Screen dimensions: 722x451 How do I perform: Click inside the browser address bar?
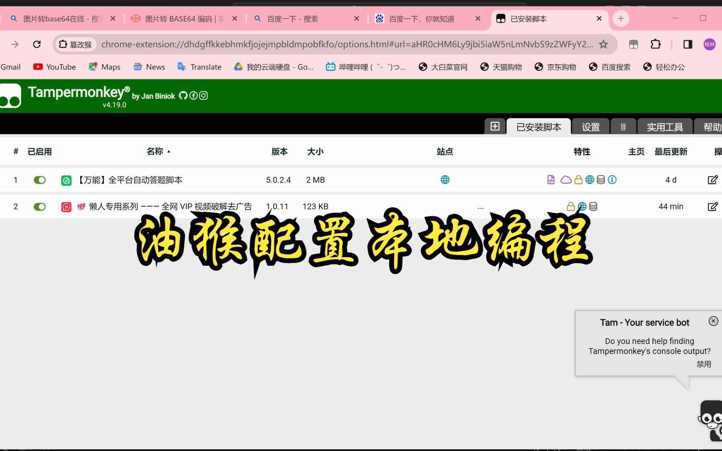pyautogui.click(x=322, y=44)
